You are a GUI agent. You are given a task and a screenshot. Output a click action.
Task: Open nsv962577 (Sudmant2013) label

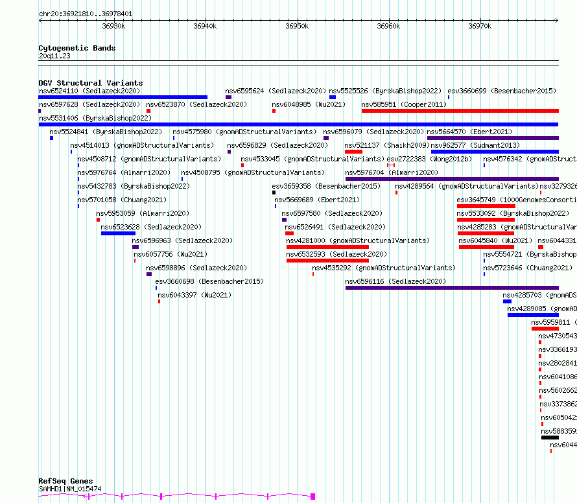click(x=475, y=145)
